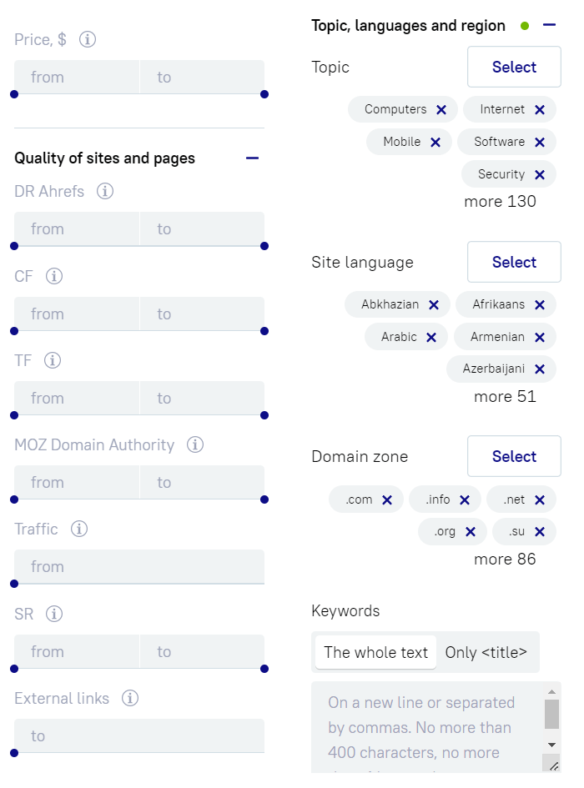Open the Topic Select dropdown

tap(514, 67)
